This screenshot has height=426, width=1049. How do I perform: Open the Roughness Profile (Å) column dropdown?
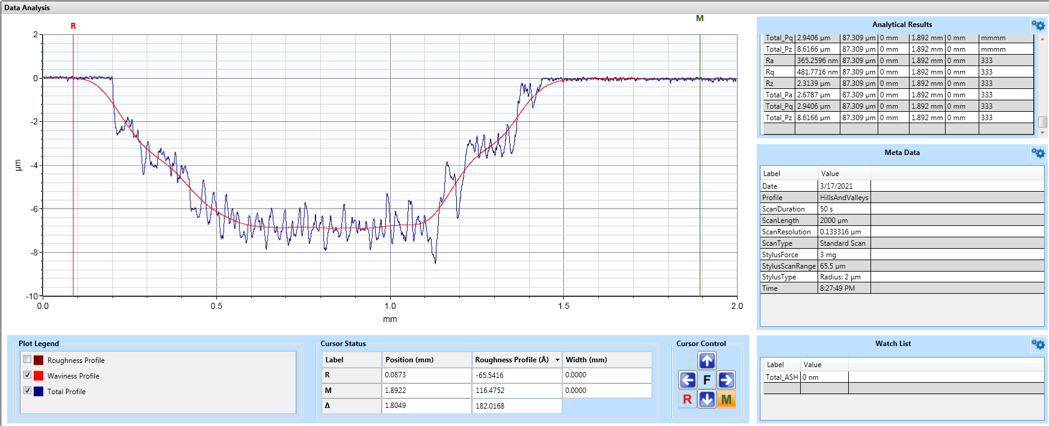pyautogui.click(x=557, y=360)
